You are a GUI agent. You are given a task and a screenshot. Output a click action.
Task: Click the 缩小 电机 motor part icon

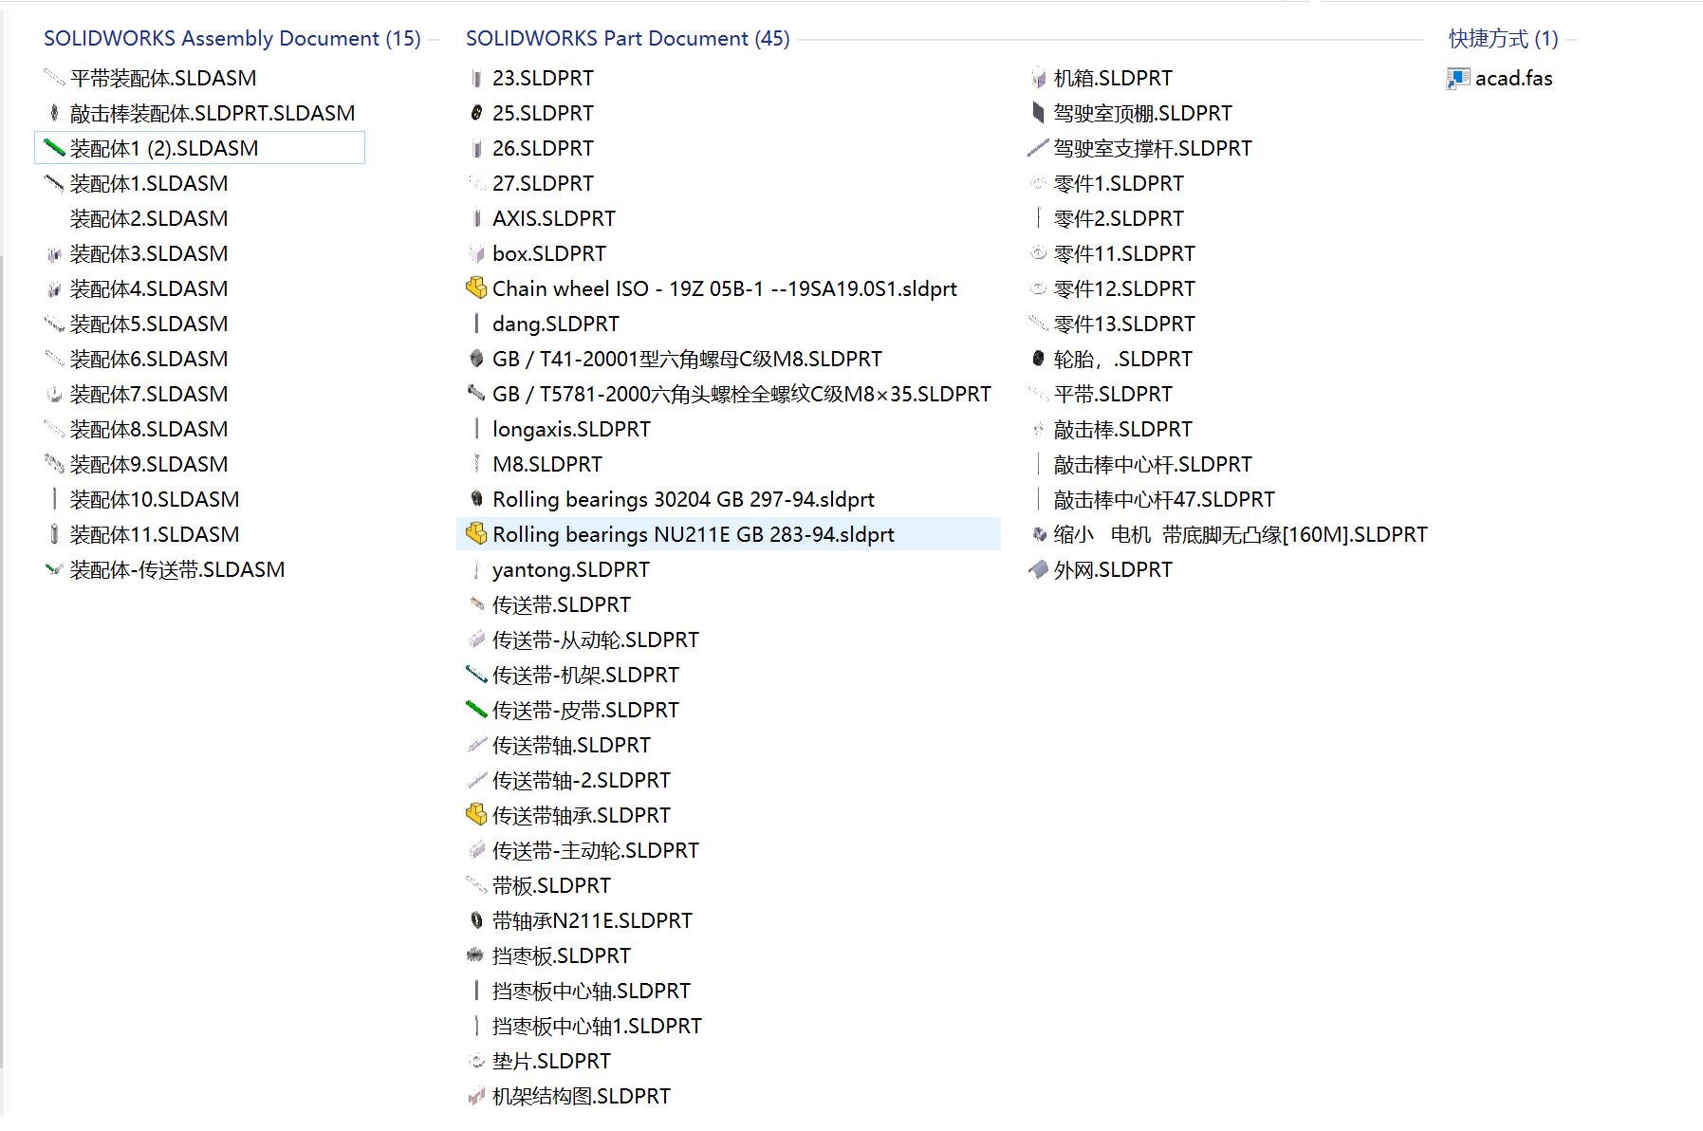tap(1038, 534)
